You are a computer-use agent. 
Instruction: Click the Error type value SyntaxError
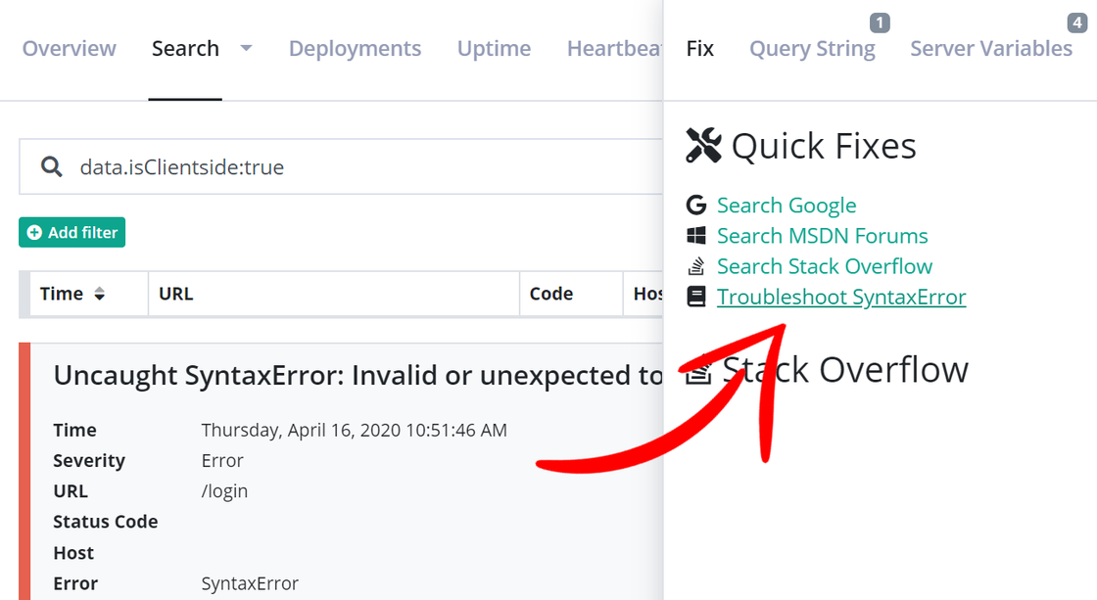[250, 583]
